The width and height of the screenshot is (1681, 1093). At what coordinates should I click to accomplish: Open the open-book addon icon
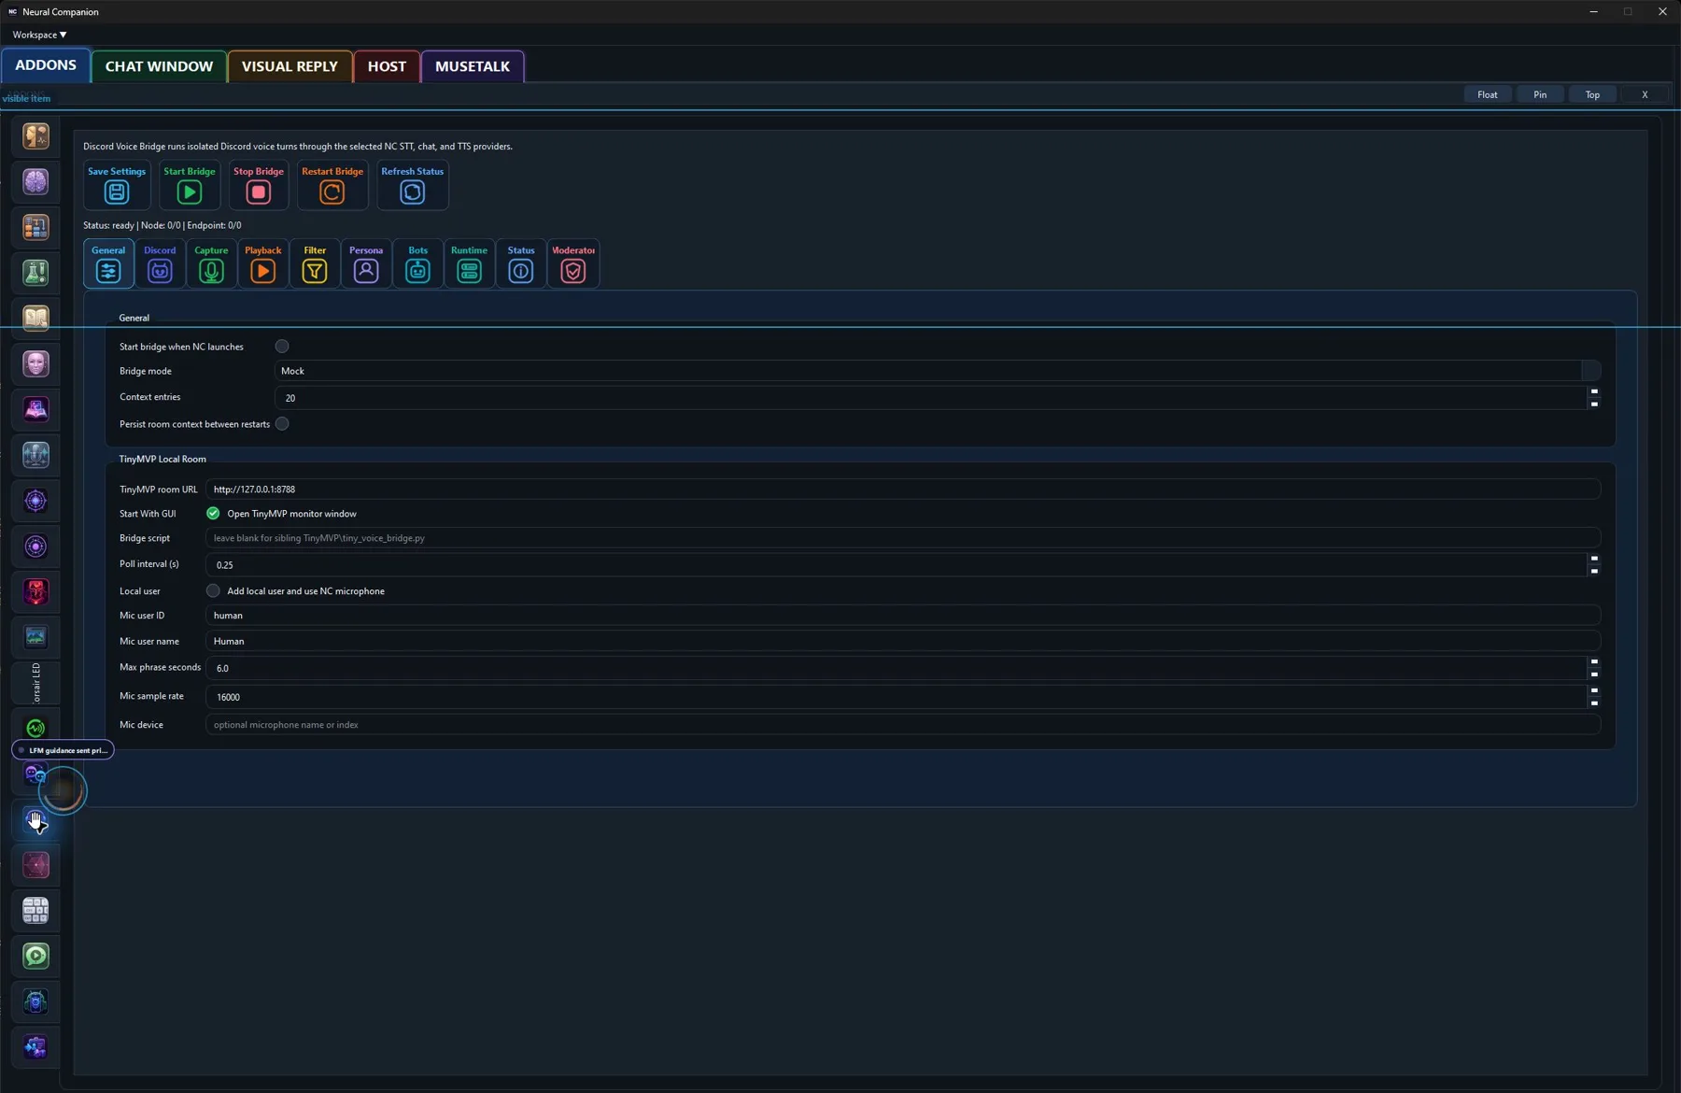pos(35,319)
